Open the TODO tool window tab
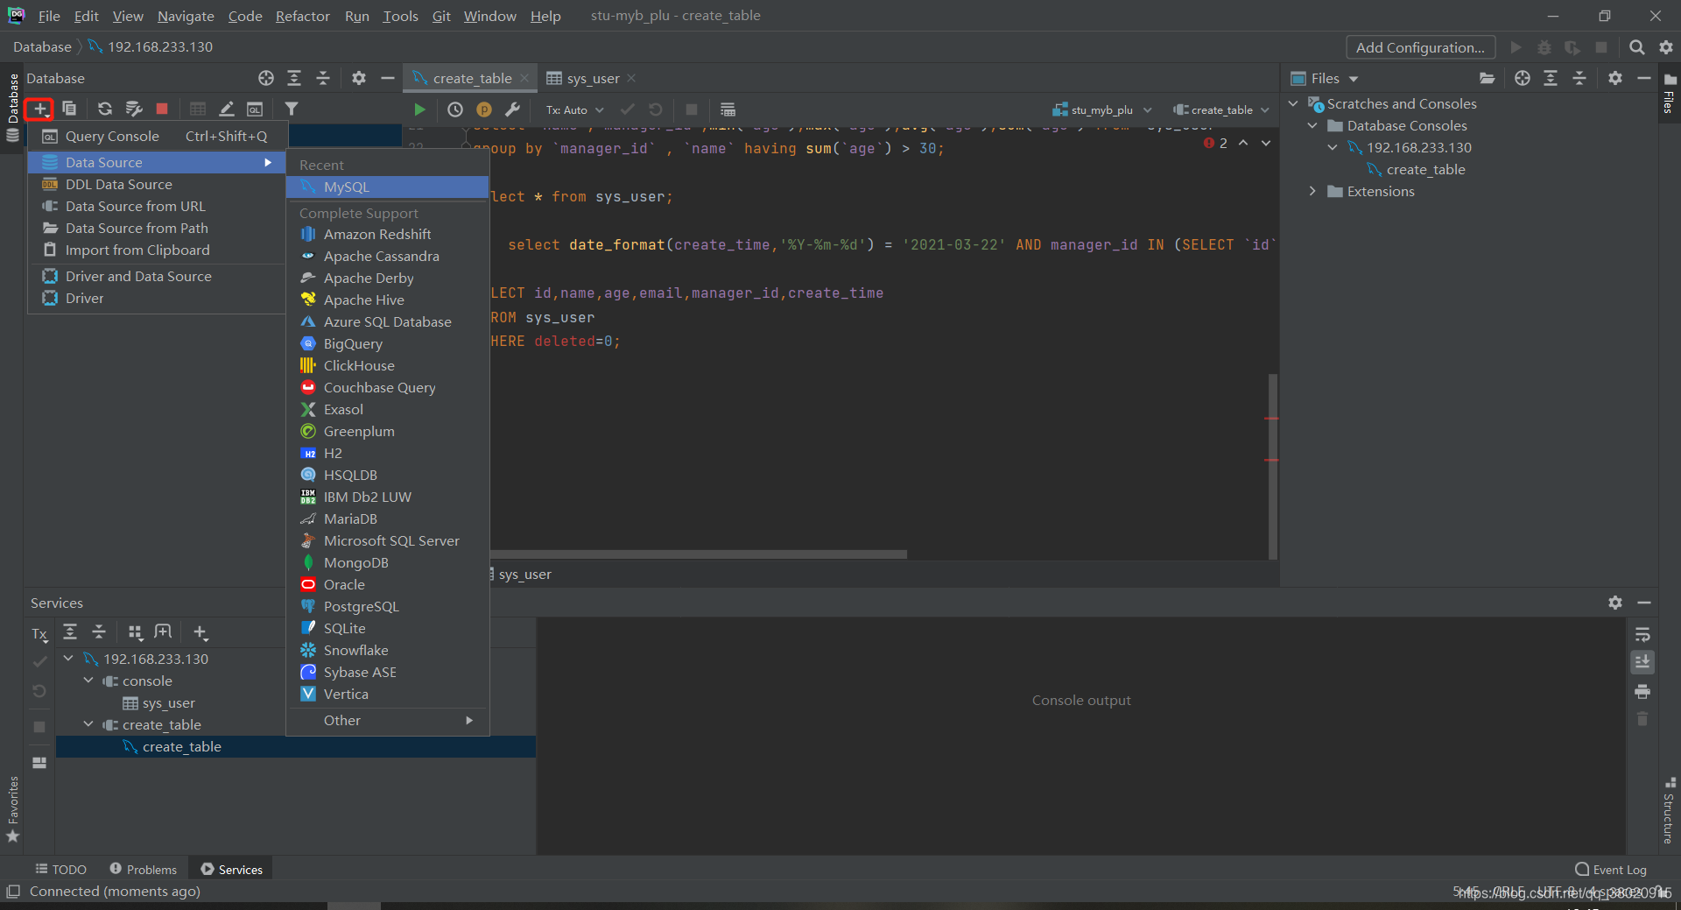This screenshot has height=910, width=1681. pos(61,869)
